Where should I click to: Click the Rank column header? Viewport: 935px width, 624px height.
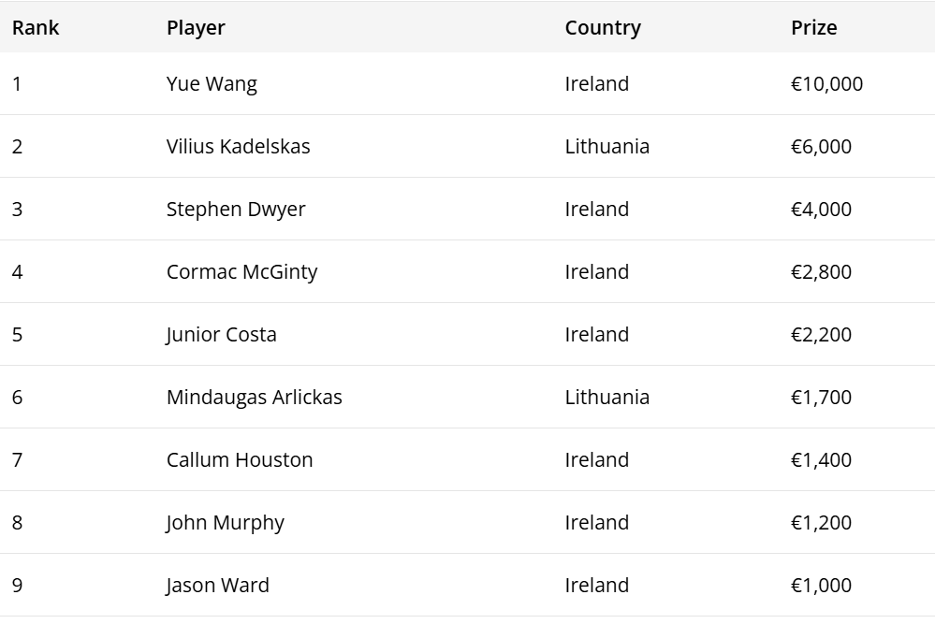36,27
